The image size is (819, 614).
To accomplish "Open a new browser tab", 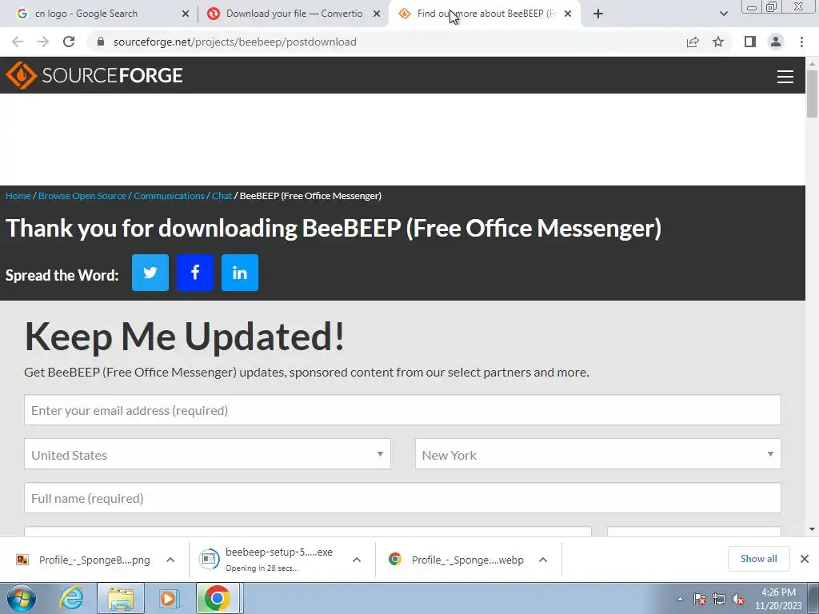I will (598, 14).
